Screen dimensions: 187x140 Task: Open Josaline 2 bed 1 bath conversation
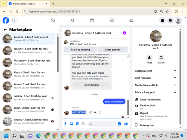pos(28,50)
